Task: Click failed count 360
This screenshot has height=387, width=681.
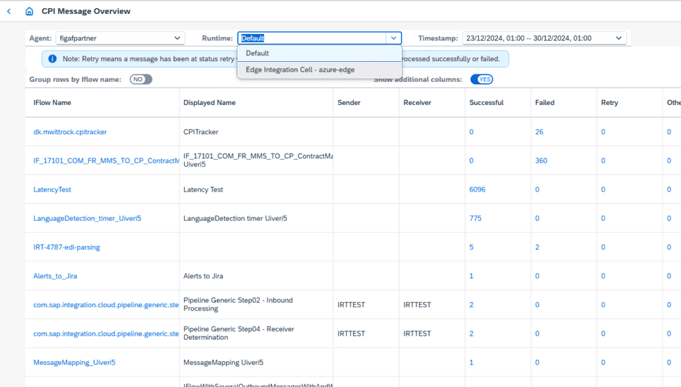Action: pyautogui.click(x=541, y=161)
